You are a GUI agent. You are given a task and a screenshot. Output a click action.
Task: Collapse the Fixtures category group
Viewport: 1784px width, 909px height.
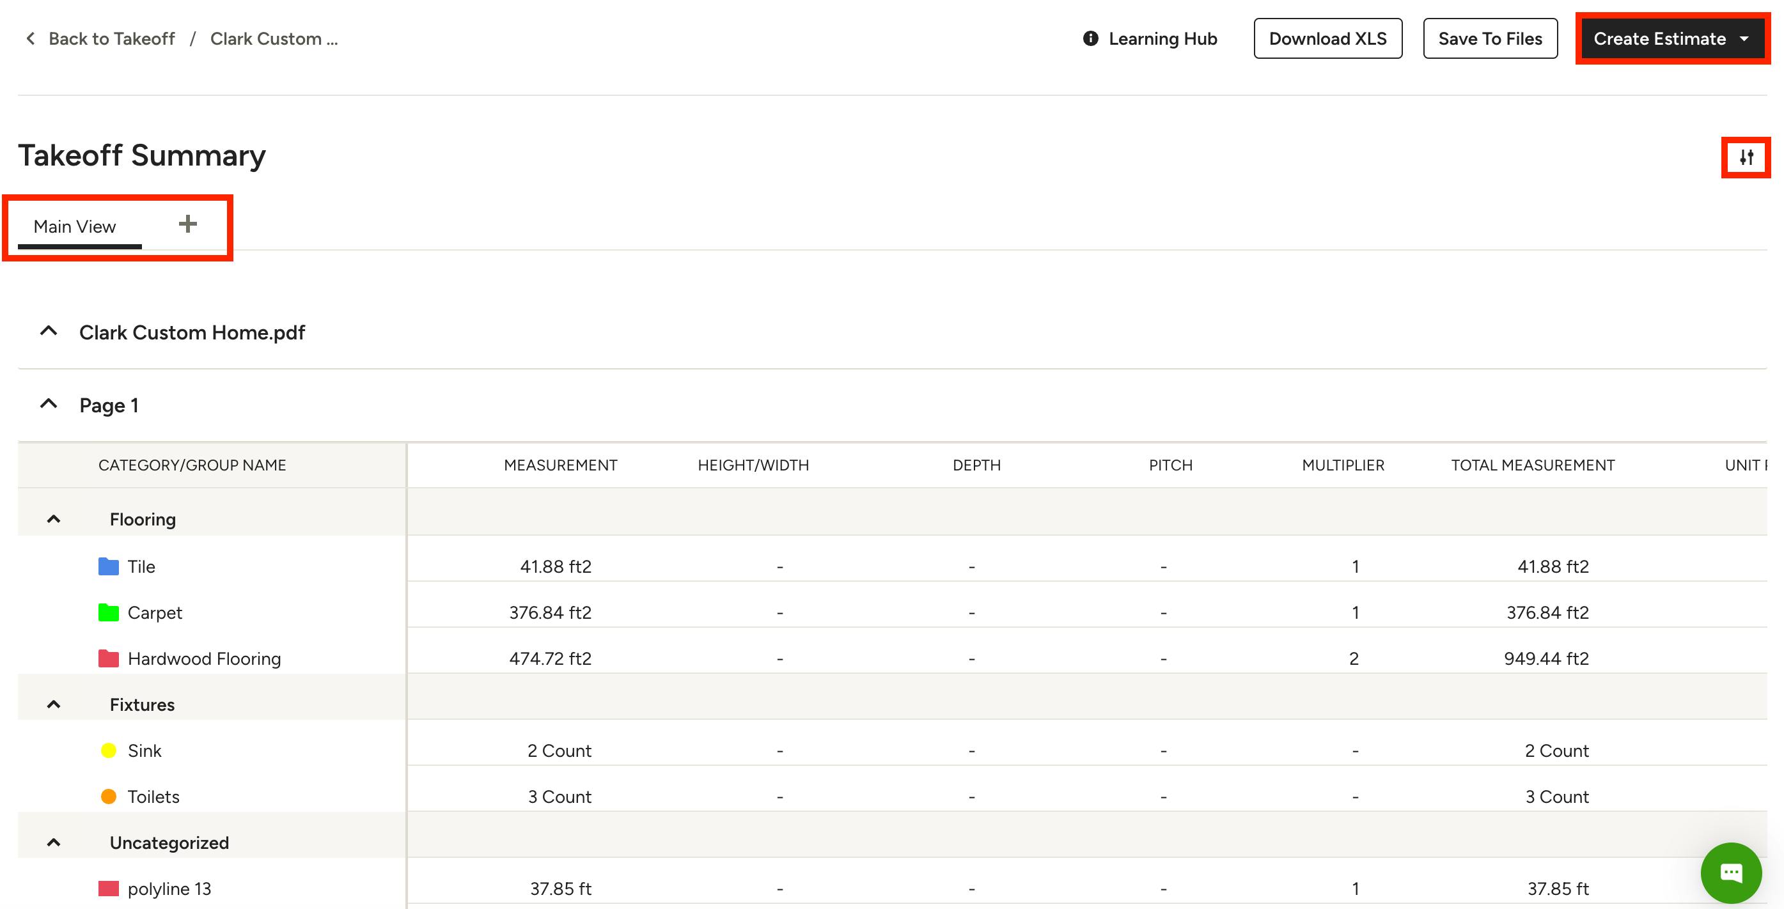coord(54,705)
